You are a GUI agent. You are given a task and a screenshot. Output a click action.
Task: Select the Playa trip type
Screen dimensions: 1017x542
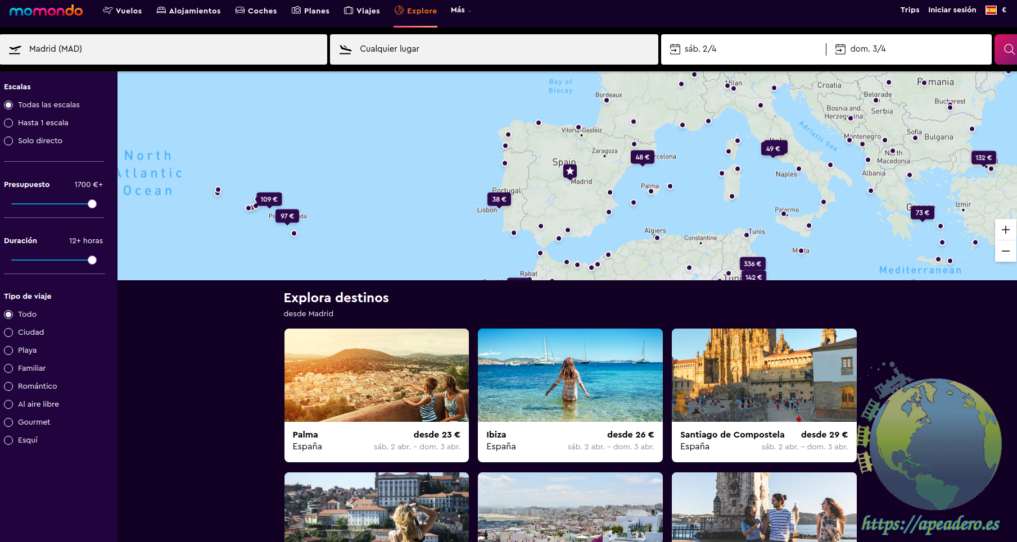point(9,350)
